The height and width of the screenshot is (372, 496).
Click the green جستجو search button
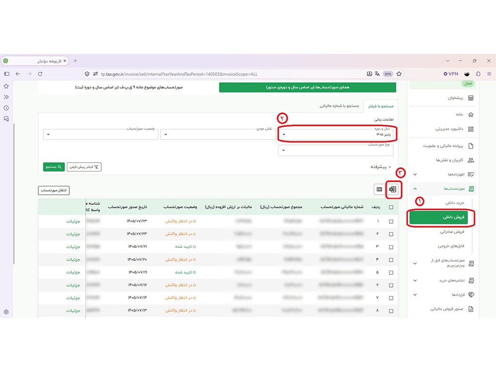pyautogui.click(x=54, y=167)
